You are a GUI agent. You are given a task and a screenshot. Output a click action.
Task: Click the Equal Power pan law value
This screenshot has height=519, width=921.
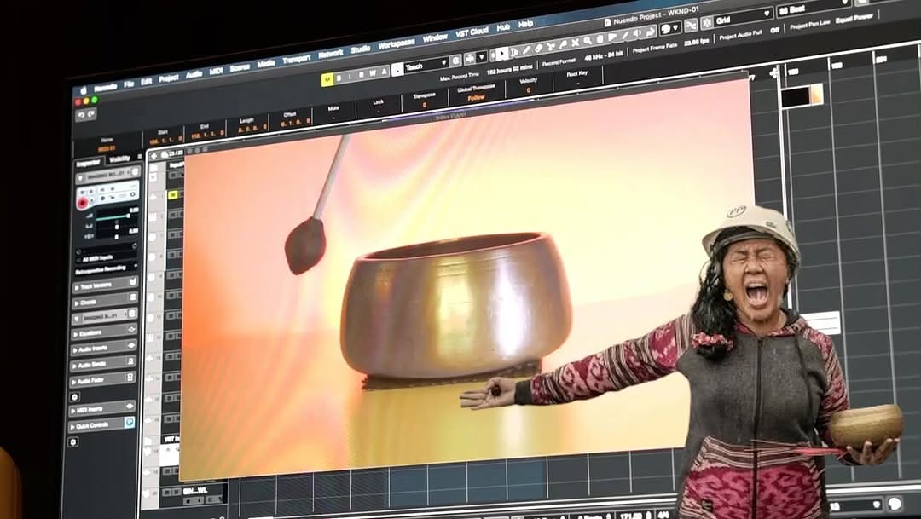[854, 18]
